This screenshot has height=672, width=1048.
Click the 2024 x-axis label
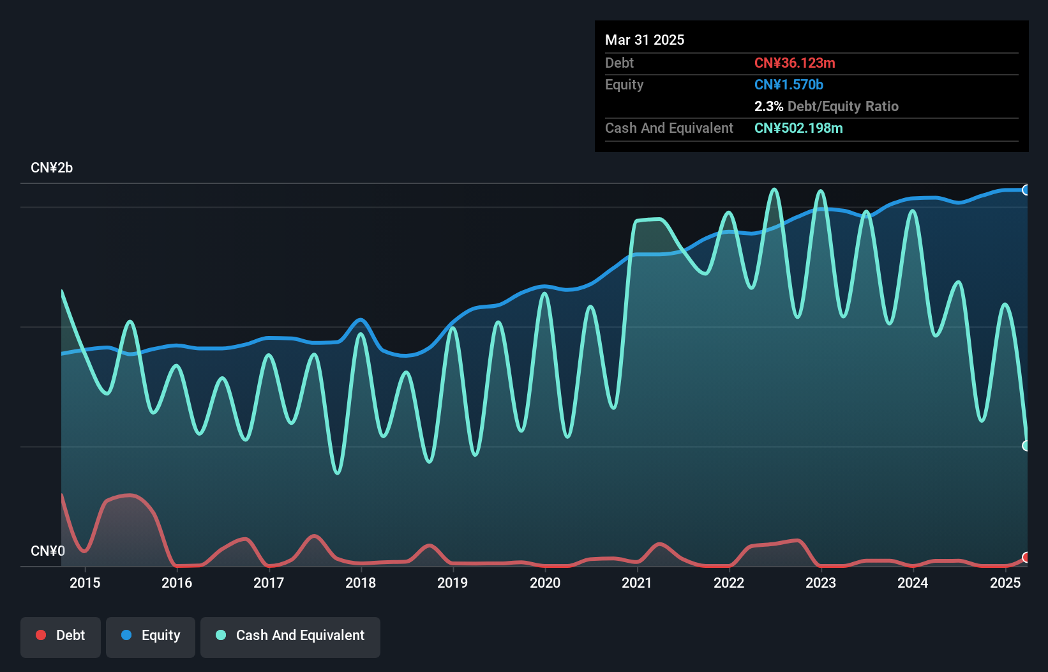[x=913, y=583]
